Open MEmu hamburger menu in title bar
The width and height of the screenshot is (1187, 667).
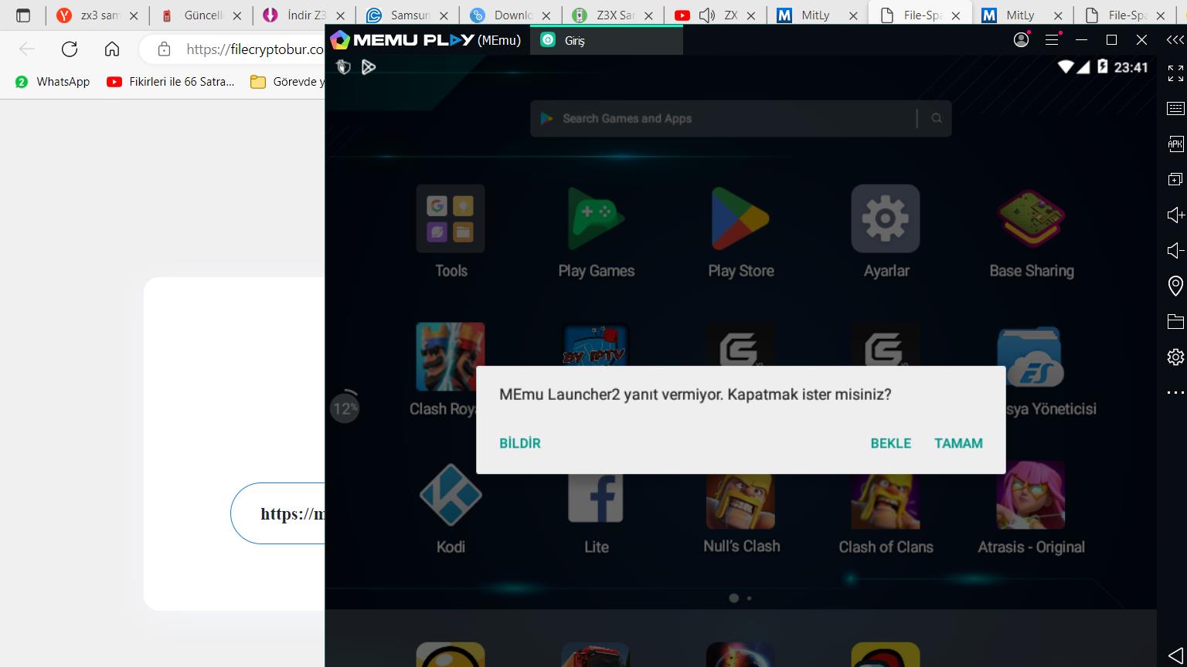click(1051, 40)
